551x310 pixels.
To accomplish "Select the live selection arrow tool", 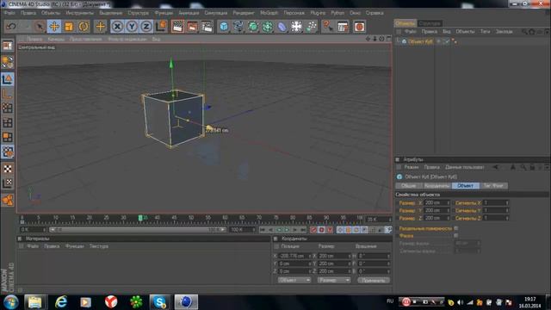I will (x=40, y=27).
